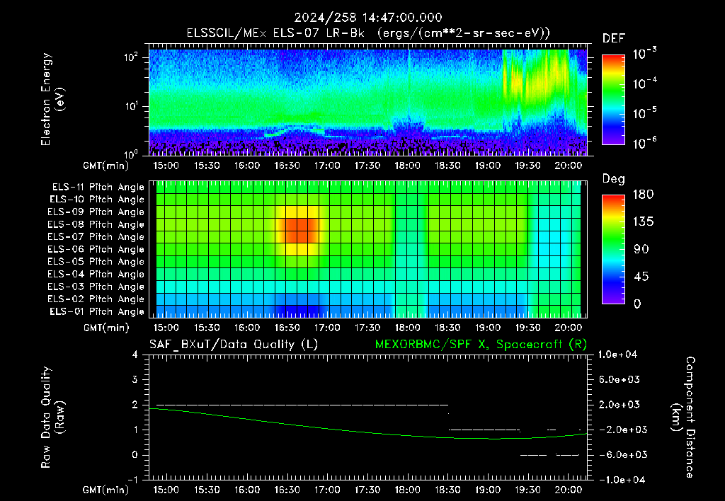Click the timestamp title 2024/258 14:47:00.000

368,18
